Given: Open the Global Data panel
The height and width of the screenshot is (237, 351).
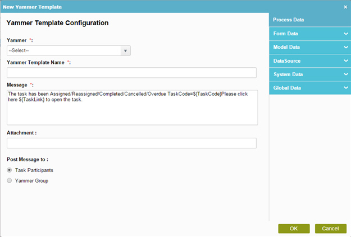Looking at the screenshot, I should tap(310, 88).
